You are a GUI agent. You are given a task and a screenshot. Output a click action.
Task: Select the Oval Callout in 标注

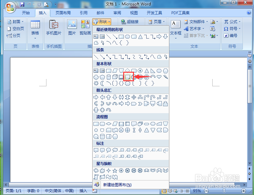pyautogui.click(x=109, y=150)
